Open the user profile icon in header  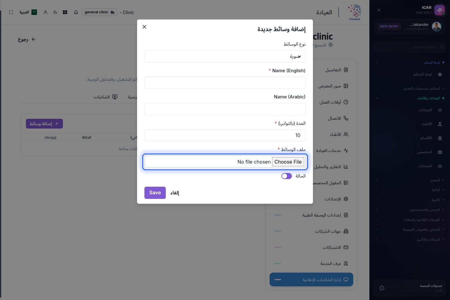point(45,12)
